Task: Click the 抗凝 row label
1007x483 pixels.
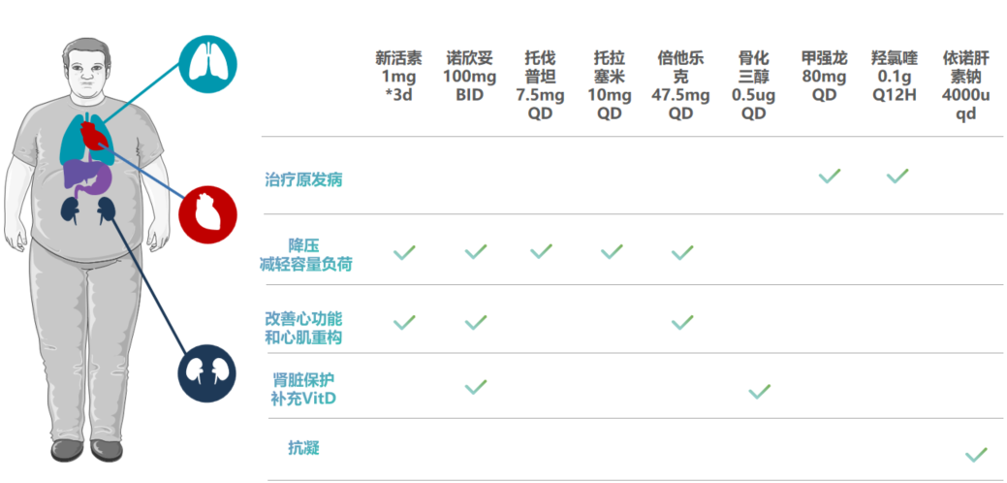Action: click(x=303, y=447)
